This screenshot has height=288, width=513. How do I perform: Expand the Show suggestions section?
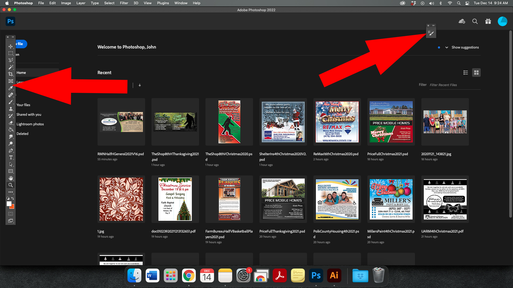[446, 47]
